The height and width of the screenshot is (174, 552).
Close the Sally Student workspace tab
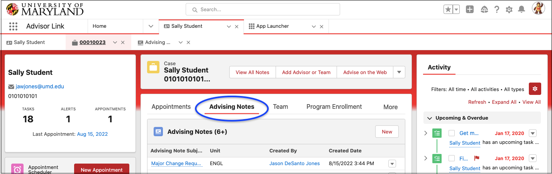237,27
